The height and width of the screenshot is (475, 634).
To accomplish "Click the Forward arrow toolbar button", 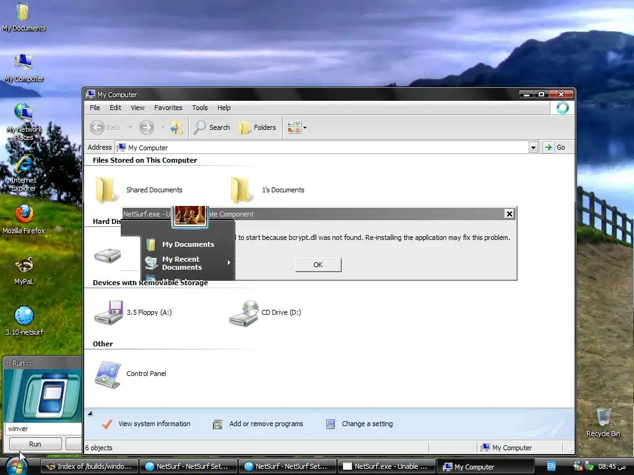I will pos(146,127).
